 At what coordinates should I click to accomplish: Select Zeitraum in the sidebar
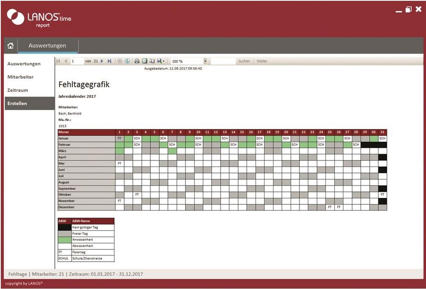tap(17, 90)
